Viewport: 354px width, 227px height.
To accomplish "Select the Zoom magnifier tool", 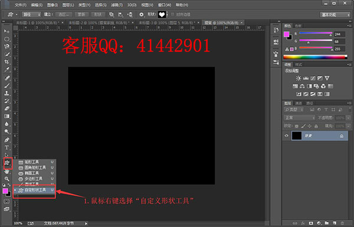I will click(x=6, y=179).
